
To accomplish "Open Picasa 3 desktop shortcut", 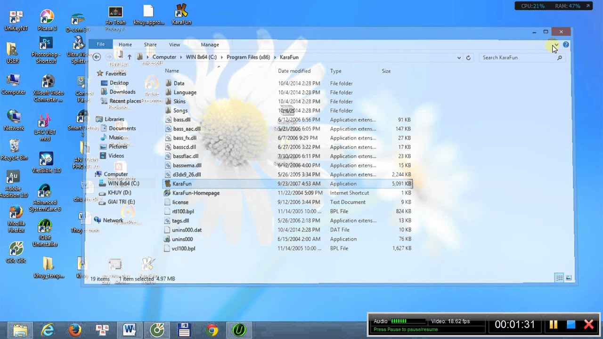I will click(x=47, y=20).
